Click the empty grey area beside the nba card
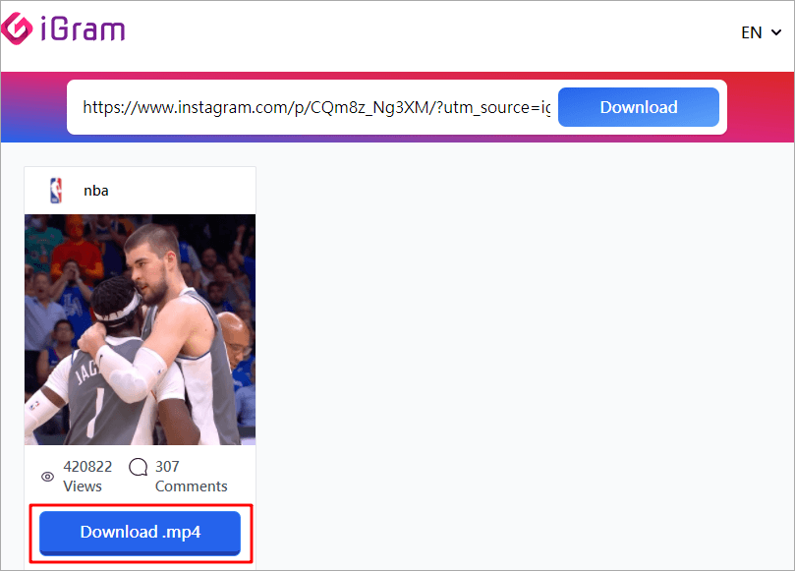The width and height of the screenshot is (795, 571). [x=522, y=355]
